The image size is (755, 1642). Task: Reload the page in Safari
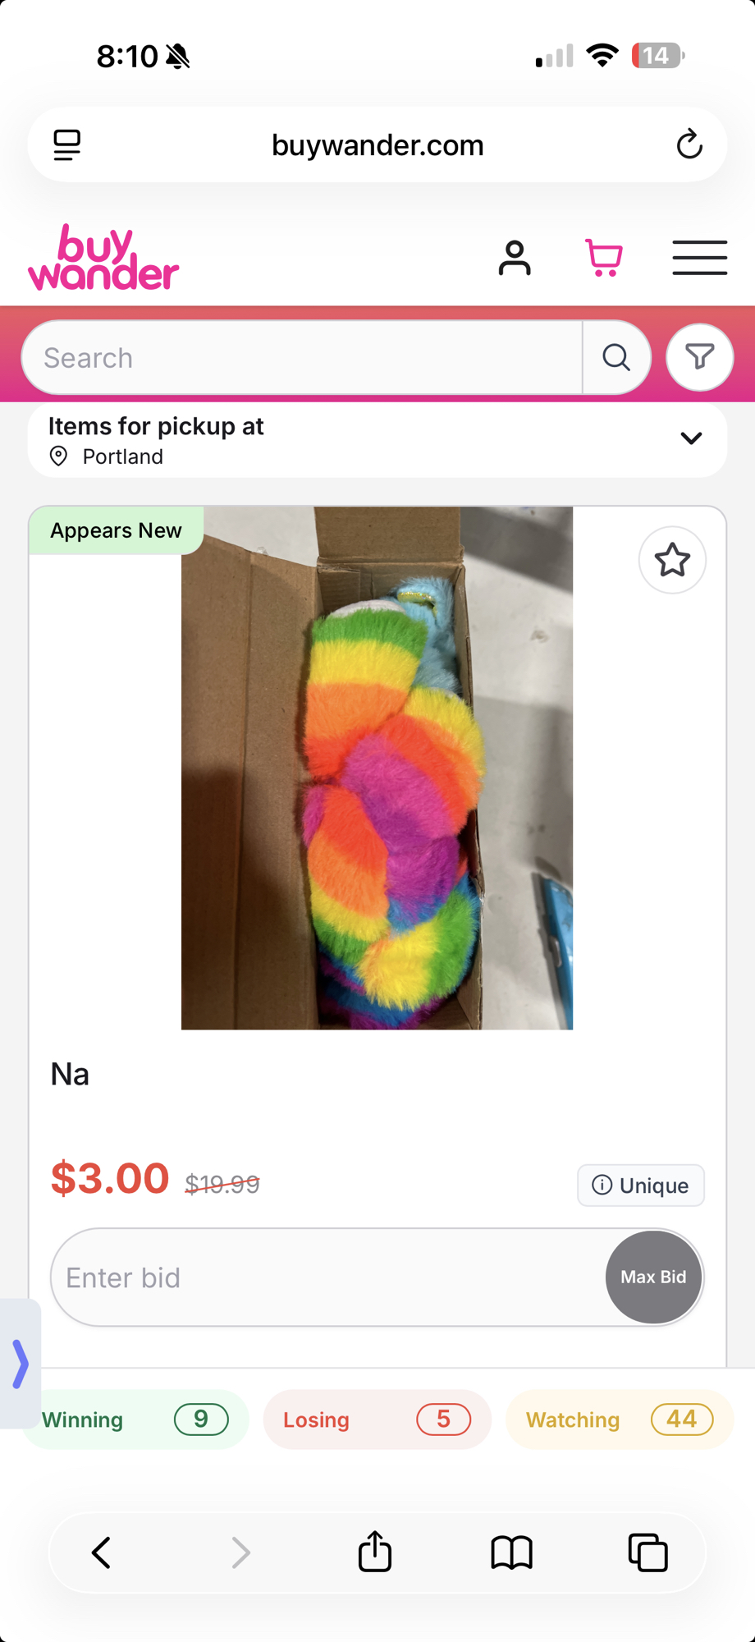pos(689,145)
